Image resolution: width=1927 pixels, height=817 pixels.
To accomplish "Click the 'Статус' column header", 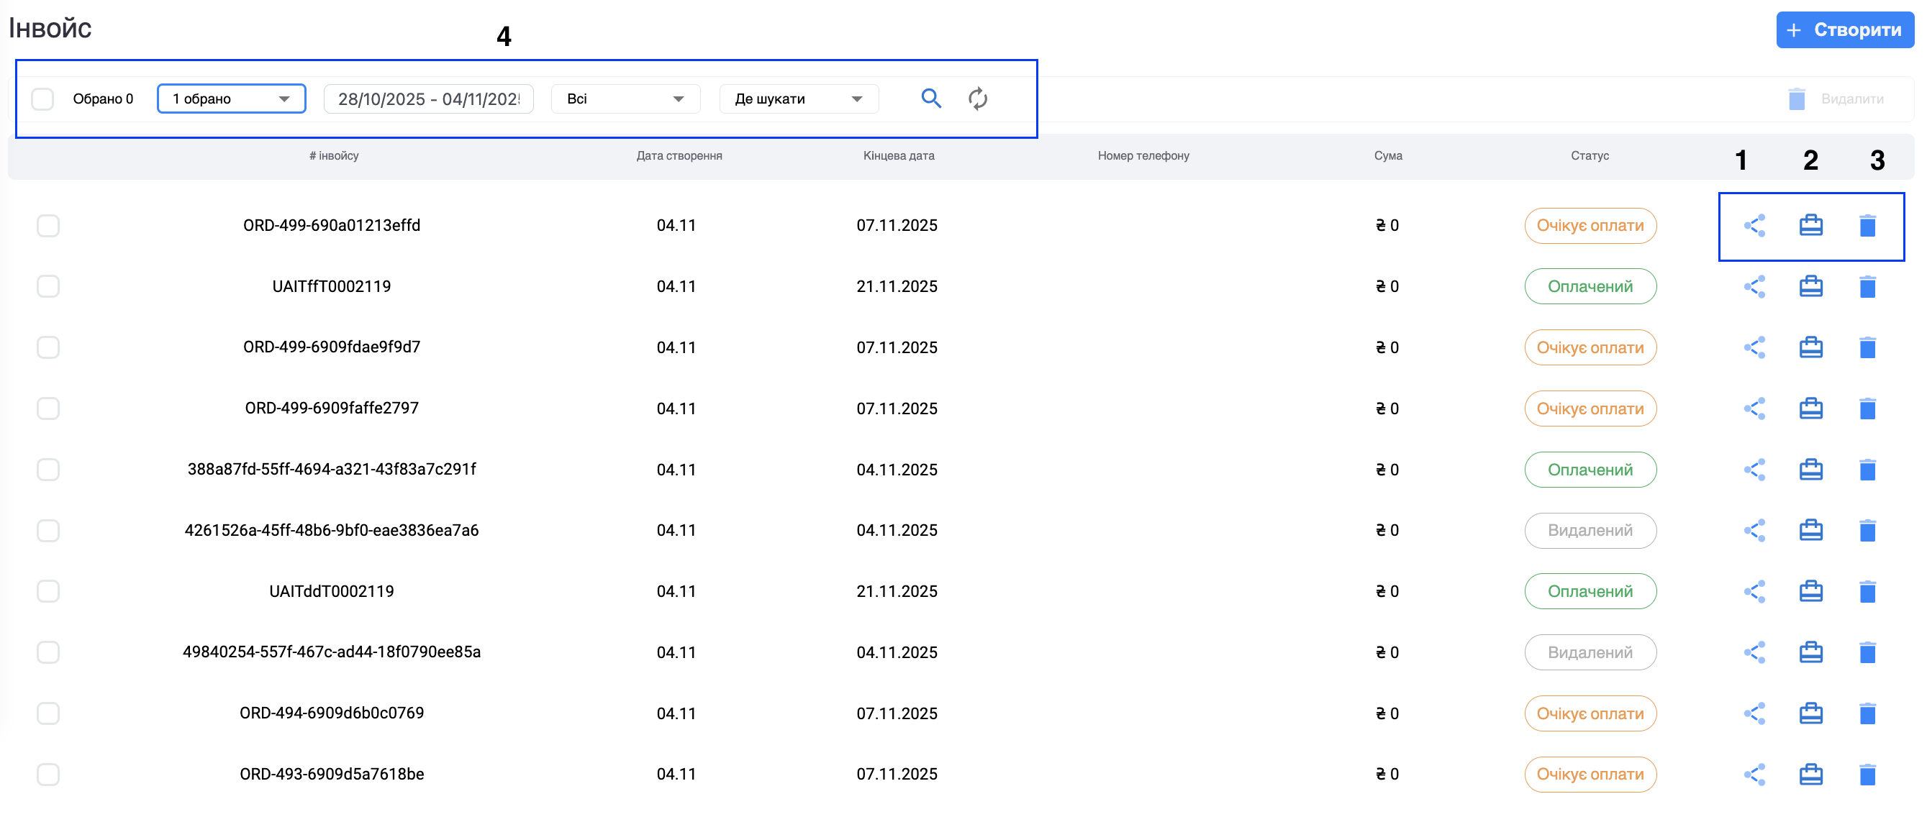I will pos(1589,155).
